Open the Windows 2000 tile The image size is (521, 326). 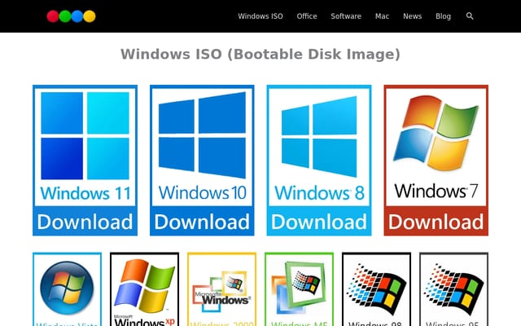(x=221, y=289)
